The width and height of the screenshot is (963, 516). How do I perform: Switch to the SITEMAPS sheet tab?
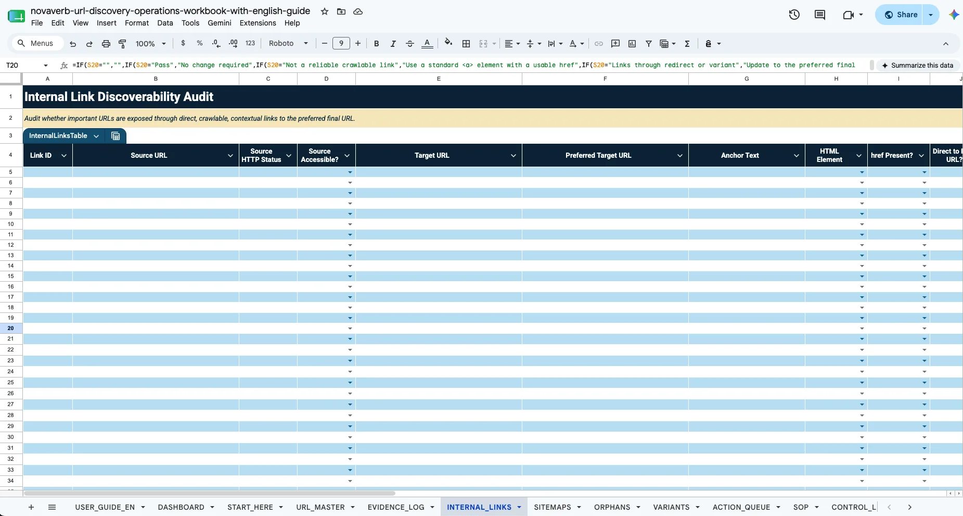(x=553, y=507)
